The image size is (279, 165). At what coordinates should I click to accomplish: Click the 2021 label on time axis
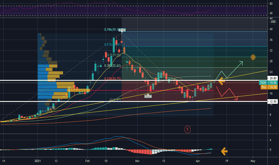click(37, 161)
